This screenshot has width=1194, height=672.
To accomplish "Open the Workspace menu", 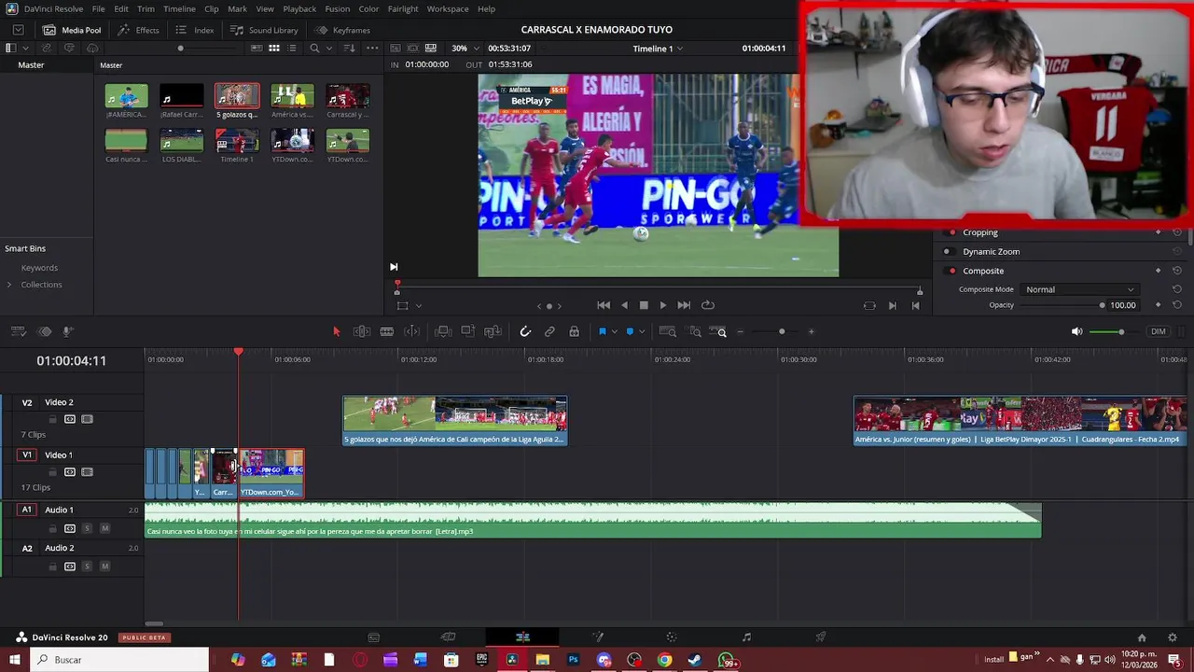I will tap(448, 8).
